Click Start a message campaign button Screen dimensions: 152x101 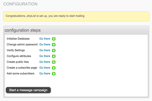point(28,90)
